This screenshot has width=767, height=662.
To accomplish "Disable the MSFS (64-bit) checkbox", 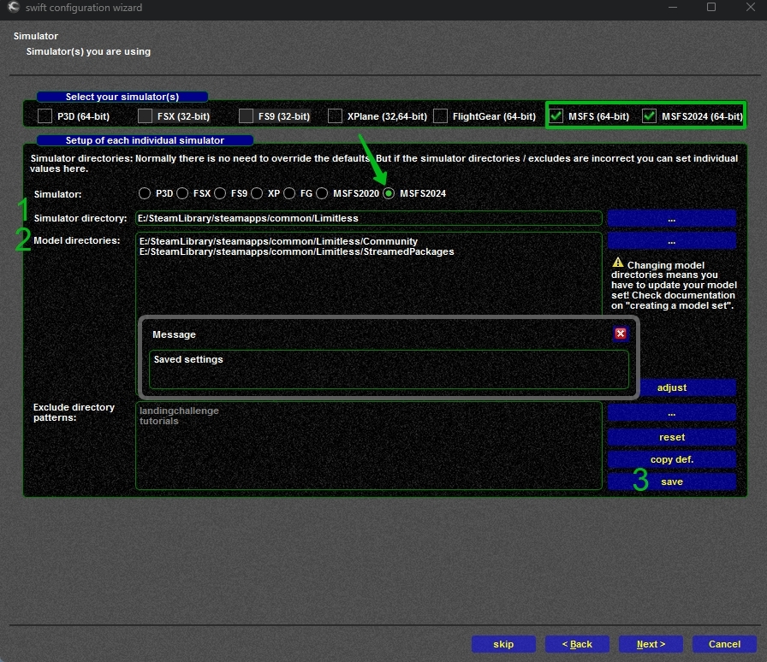I will [x=556, y=115].
